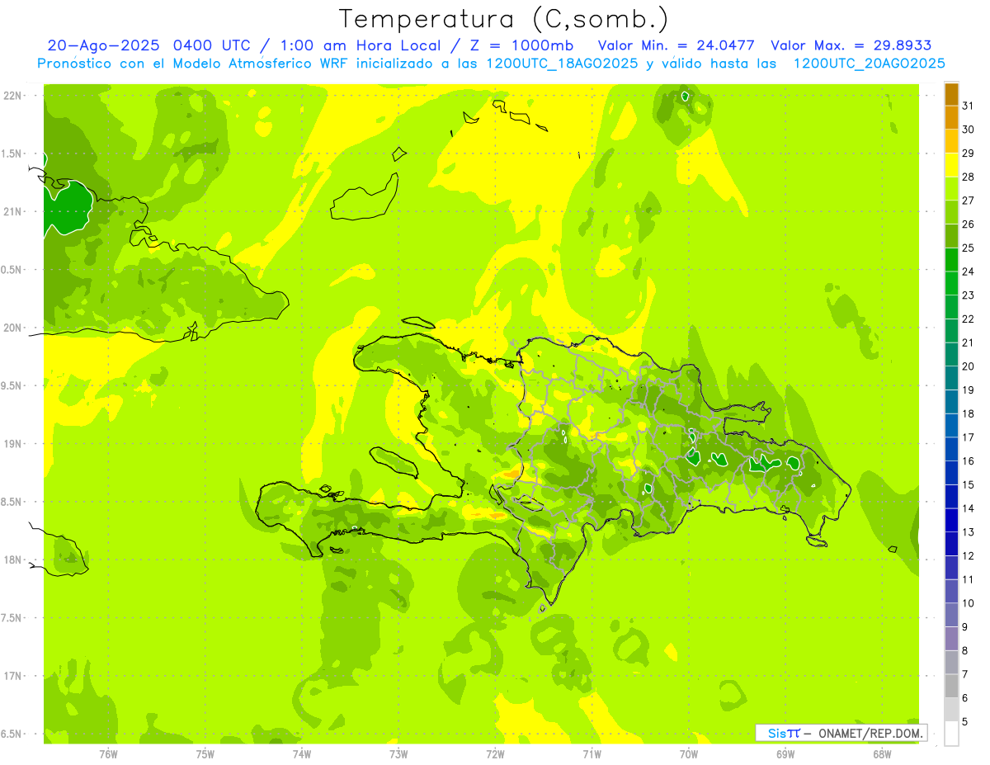Select the '72W' longitude label
The width and height of the screenshot is (990, 765).
click(x=495, y=753)
